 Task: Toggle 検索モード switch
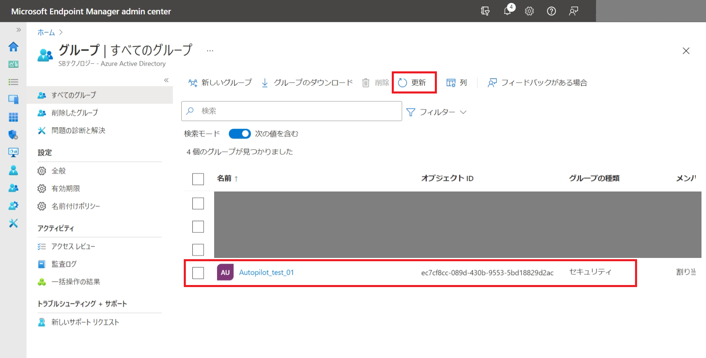pyautogui.click(x=240, y=134)
